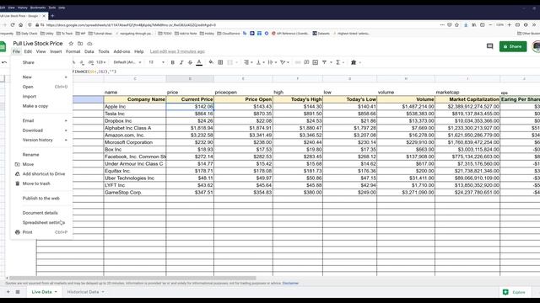Open the Insert menu
Screen dimensions: 540x303
[56, 51]
